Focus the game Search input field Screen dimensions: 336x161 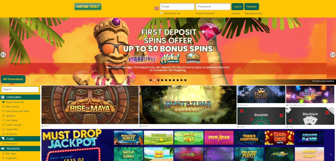(20, 89)
